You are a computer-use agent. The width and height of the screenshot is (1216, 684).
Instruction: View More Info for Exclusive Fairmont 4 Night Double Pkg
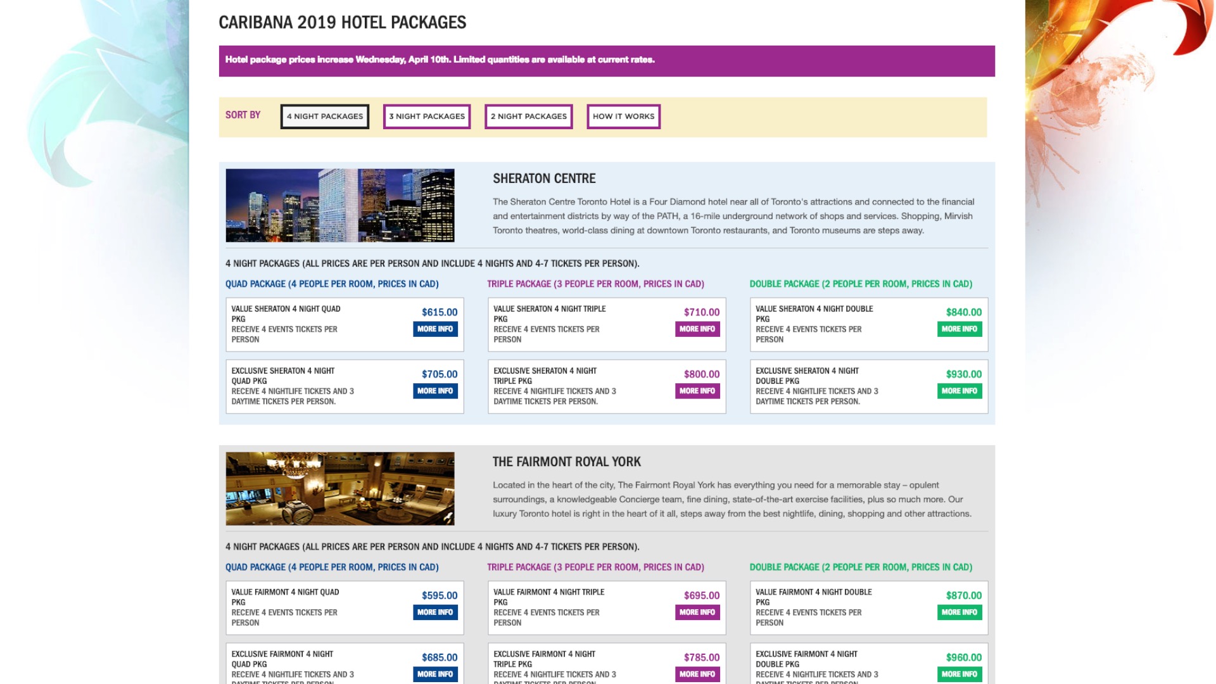(959, 674)
